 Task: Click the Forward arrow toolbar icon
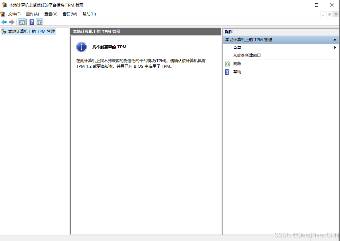tap(11, 22)
